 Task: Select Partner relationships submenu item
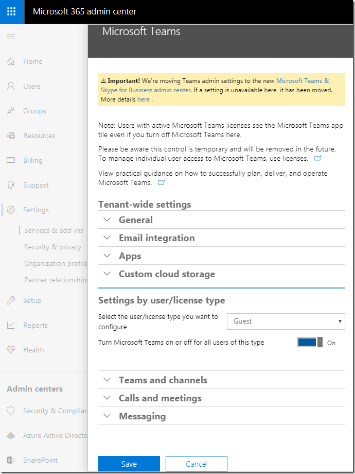(x=56, y=280)
